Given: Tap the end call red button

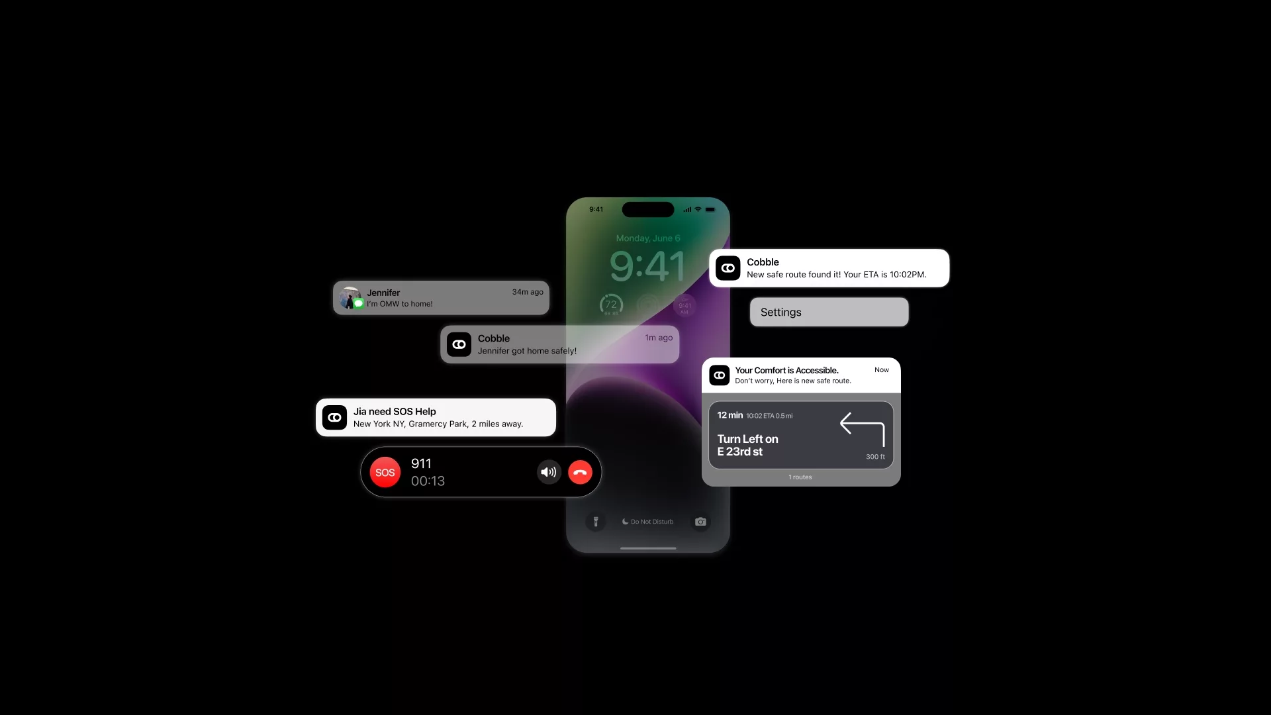Looking at the screenshot, I should (x=579, y=472).
